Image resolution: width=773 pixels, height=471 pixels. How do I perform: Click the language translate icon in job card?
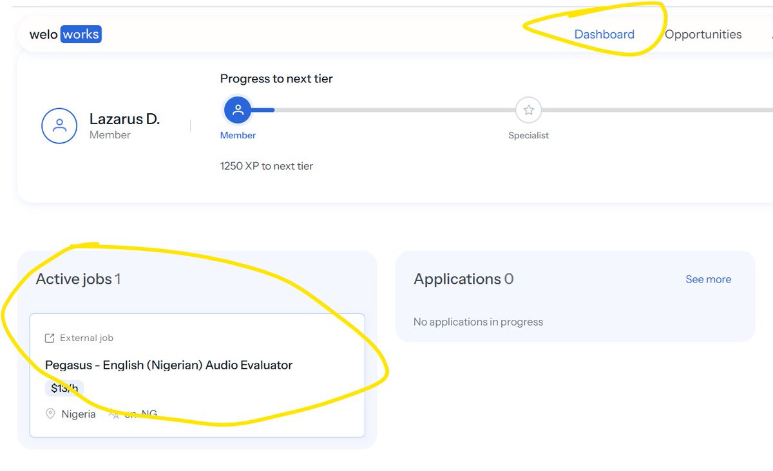114,414
